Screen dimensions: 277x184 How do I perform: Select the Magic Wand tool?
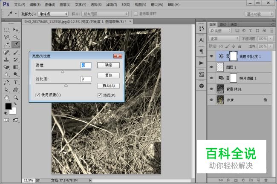[16, 37]
